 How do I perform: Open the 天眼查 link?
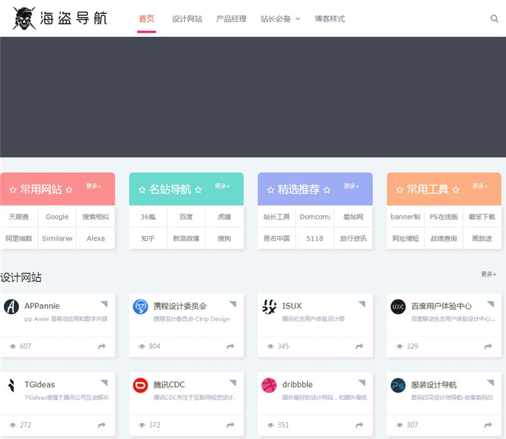pyautogui.click(x=19, y=216)
